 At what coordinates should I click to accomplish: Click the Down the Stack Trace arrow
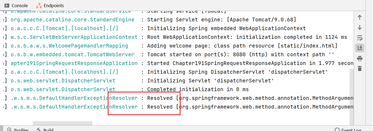[x=360, y=28]
